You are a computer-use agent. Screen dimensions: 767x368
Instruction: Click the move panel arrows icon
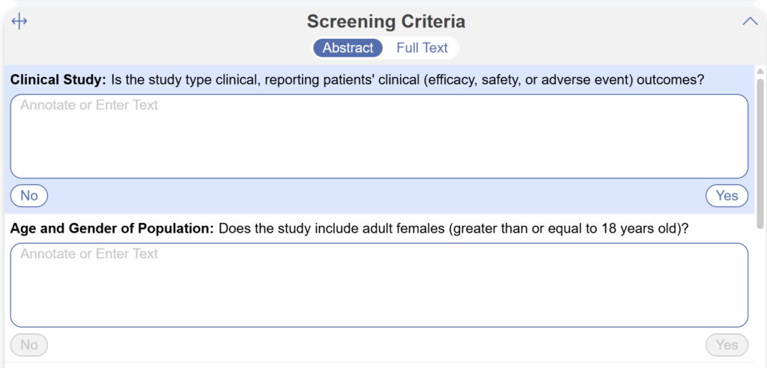19,22
